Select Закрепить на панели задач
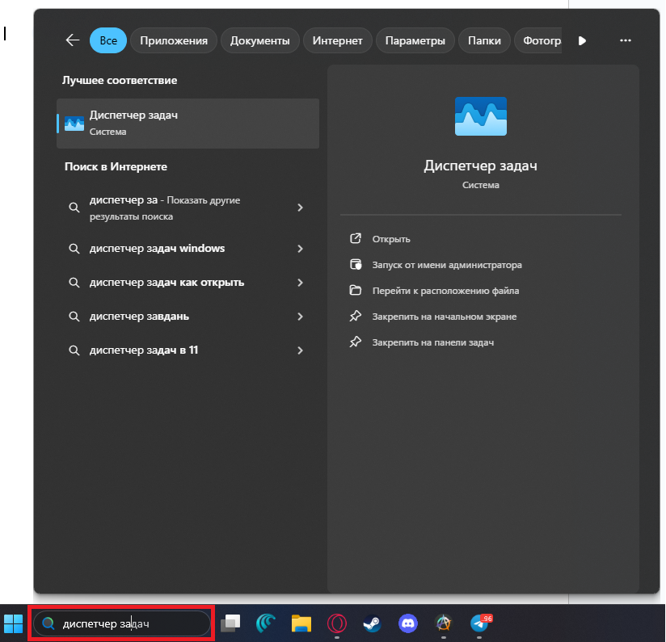The image size is (666, 642). coord(432,342)
